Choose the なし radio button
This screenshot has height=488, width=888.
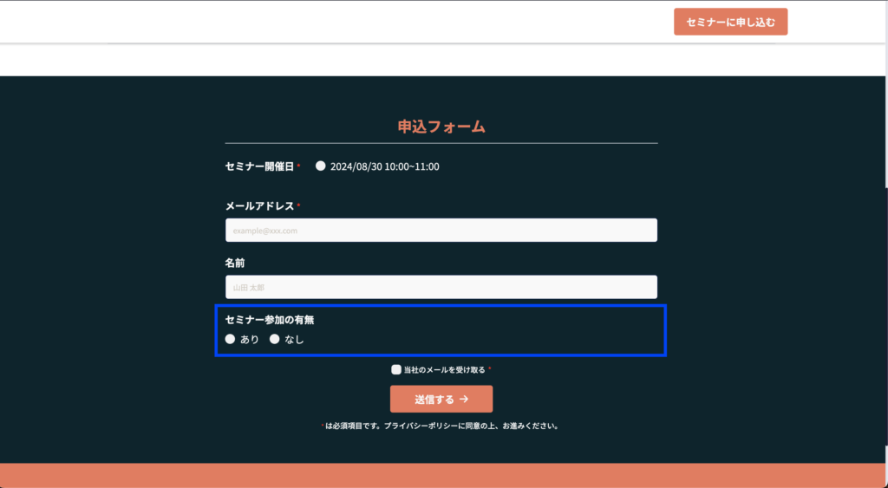pyautogui.click(x=275, y=339)
